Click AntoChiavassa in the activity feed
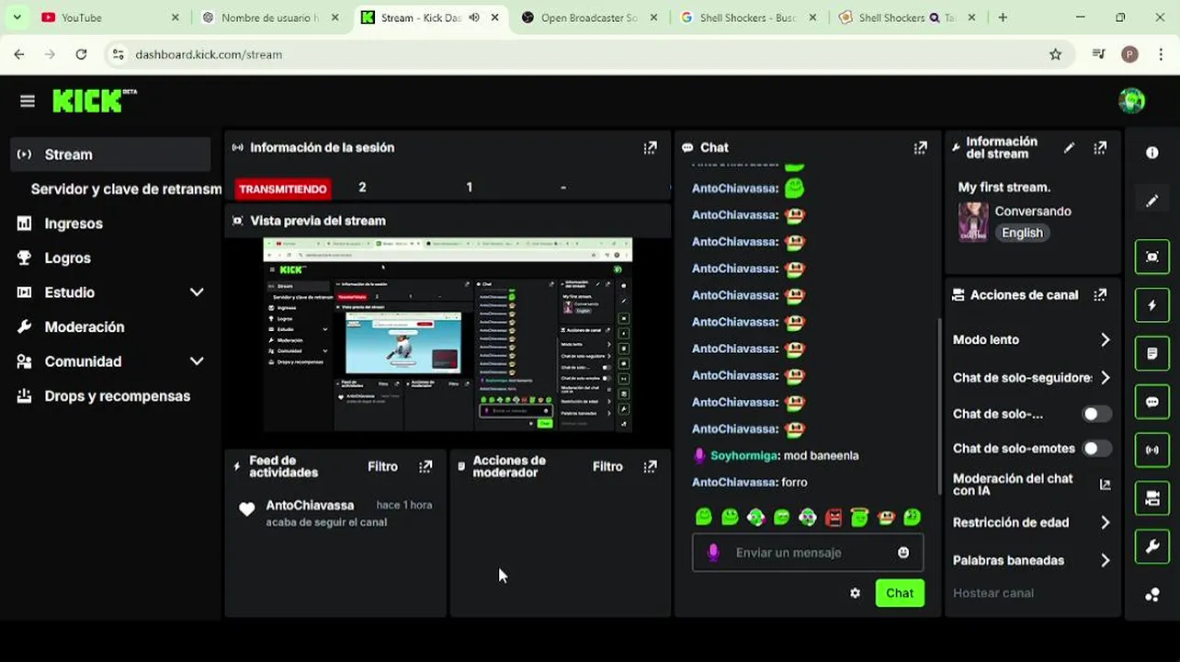Viewport: 1180px width, 662px height. [310, 506]
